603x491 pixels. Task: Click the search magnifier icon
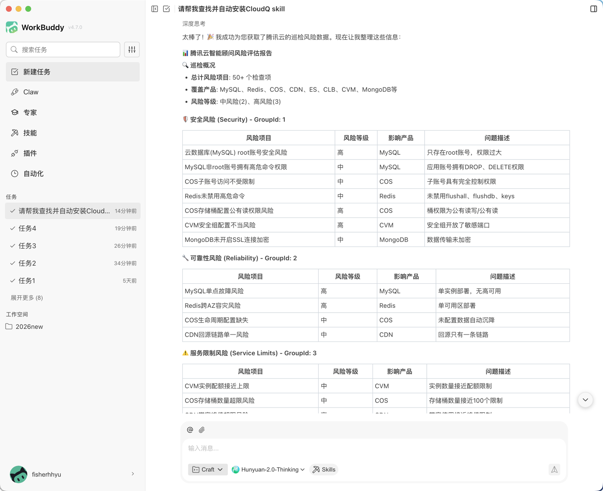coord(14,50)
